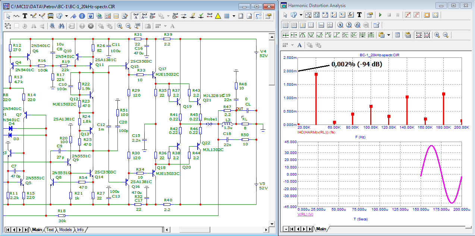The width and height of the screenshot is (475, 236).
Task: Expand the dropdown beside analysis clipboard icon
Action: [x=389, y=35]
